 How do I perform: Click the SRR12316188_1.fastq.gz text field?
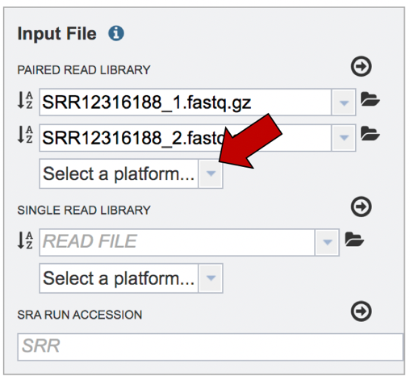[x=186, y=102]
